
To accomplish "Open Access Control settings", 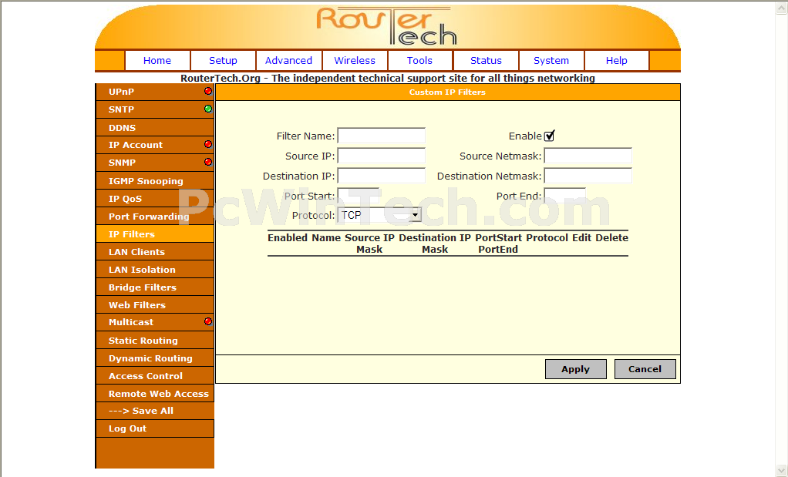I will click(155, 376).
